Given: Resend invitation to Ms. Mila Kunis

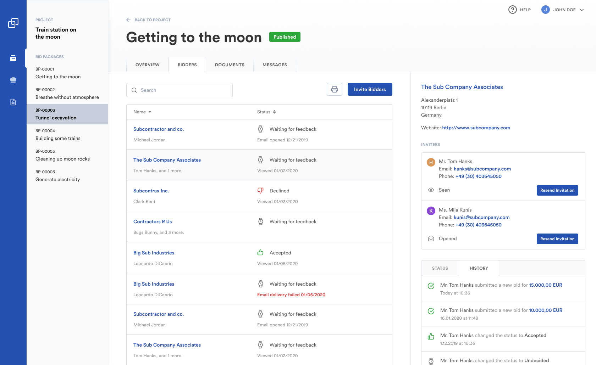Looking at the screenshot, I should (557, 239).
